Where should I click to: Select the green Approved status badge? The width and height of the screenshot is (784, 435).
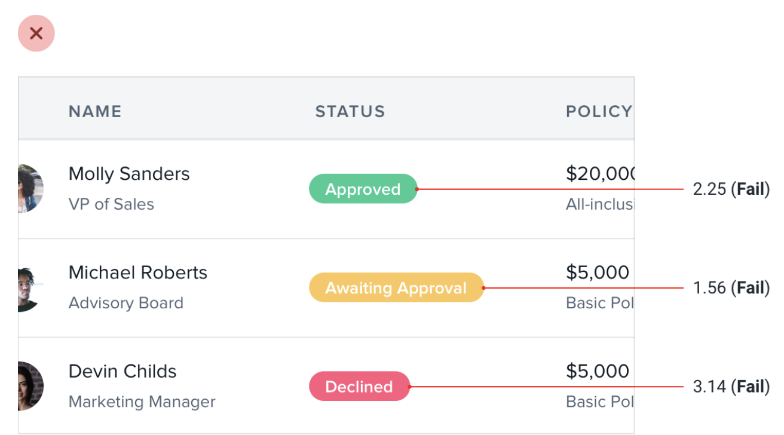coord(363,189)
